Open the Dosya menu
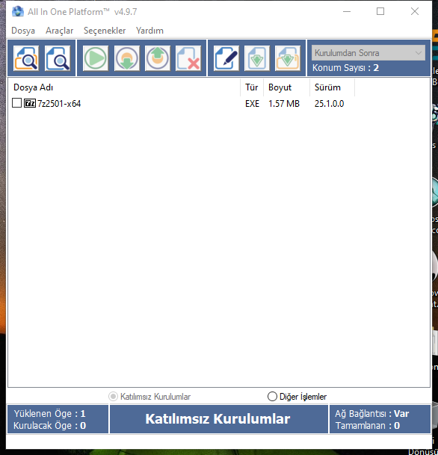This screenshot has height=455, width=438. coord(23,31)
